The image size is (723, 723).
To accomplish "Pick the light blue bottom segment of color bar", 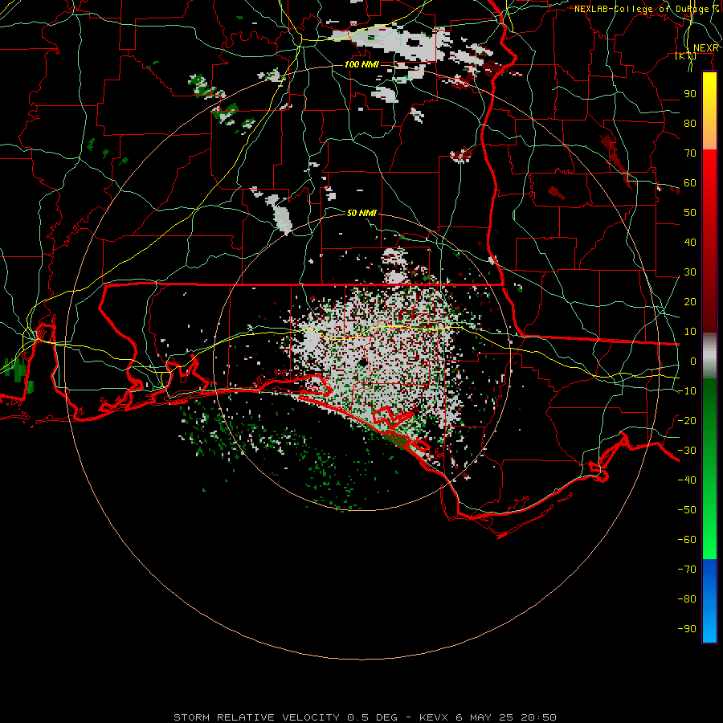I will (x=709, y=625).
